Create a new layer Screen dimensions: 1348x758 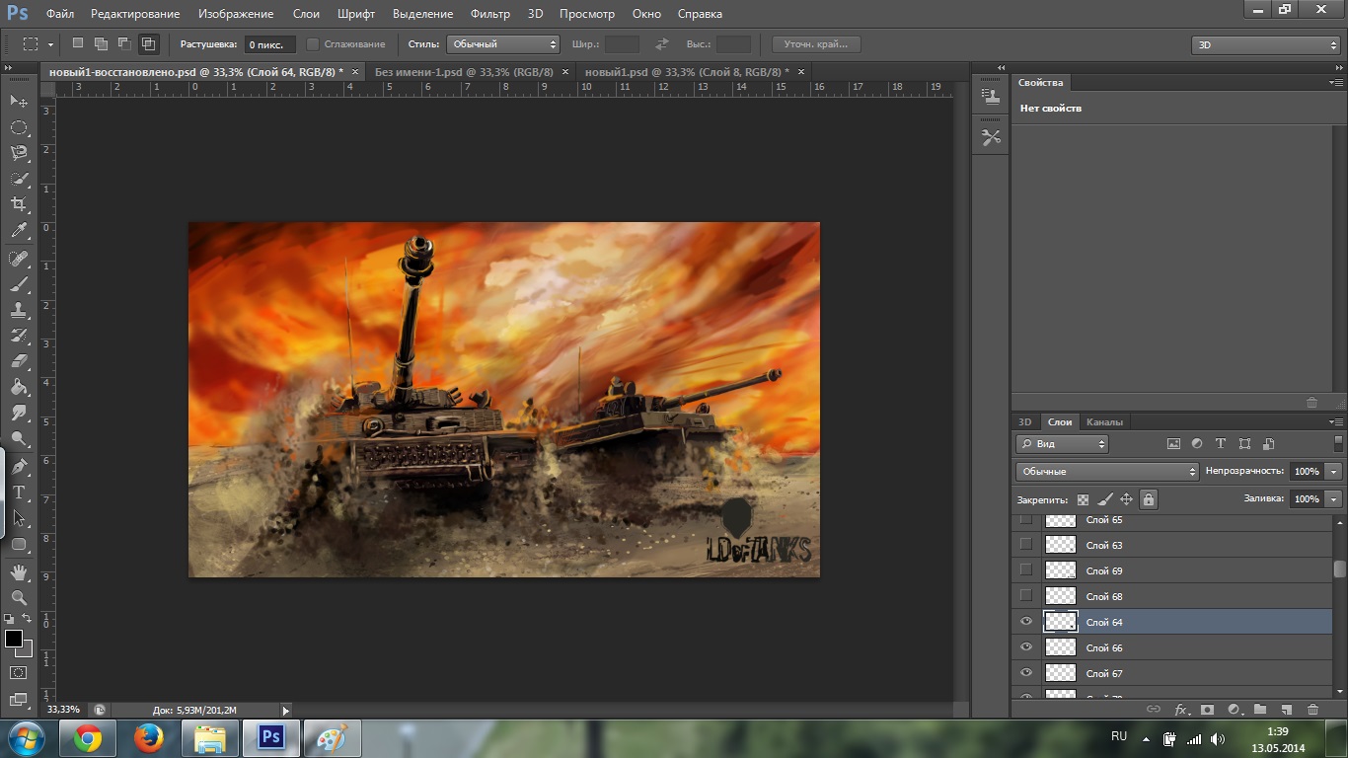[1286, 709]
